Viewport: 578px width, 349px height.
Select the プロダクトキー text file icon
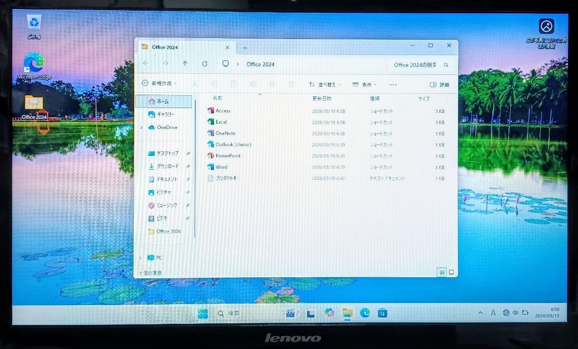pos(211,178)
